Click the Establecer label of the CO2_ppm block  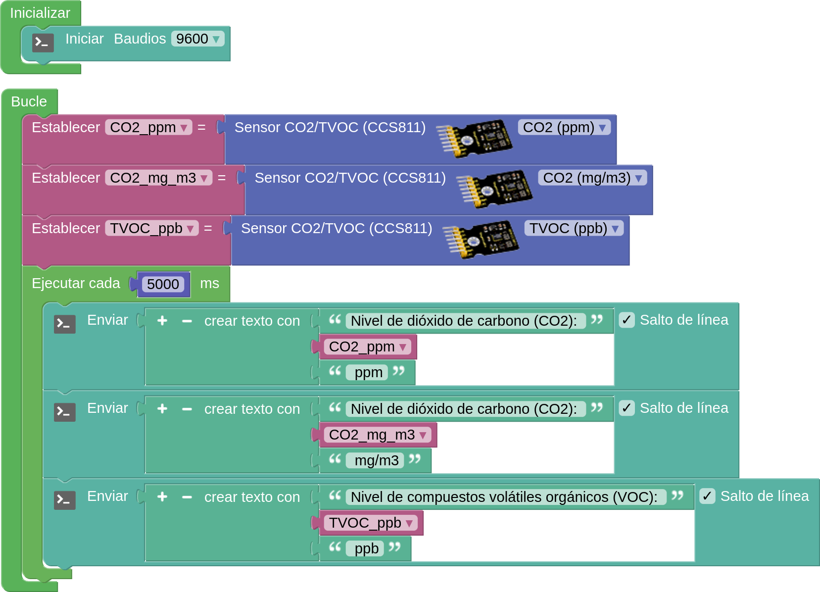[x=65, y=127]
